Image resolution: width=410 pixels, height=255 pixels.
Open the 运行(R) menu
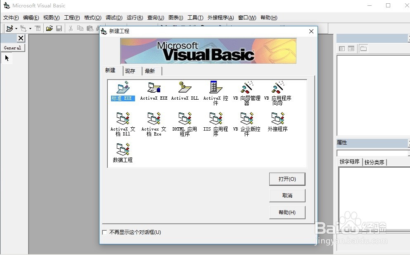pyautogui.click(x=135, y=17)
